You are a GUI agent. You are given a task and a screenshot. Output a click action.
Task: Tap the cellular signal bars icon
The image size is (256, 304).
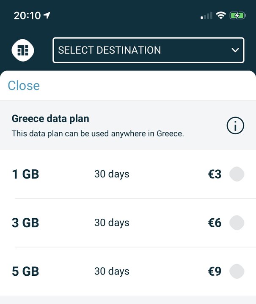click(206, 16)
